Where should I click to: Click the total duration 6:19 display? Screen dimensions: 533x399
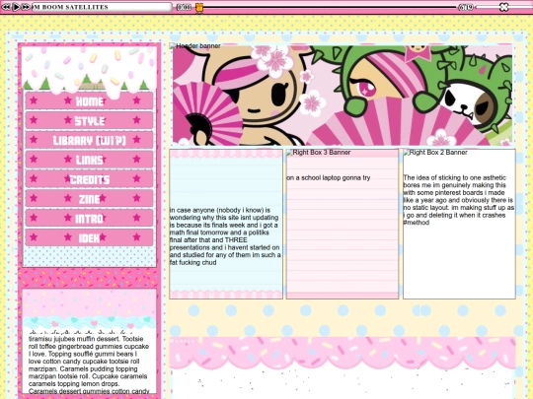pos(465,7)
